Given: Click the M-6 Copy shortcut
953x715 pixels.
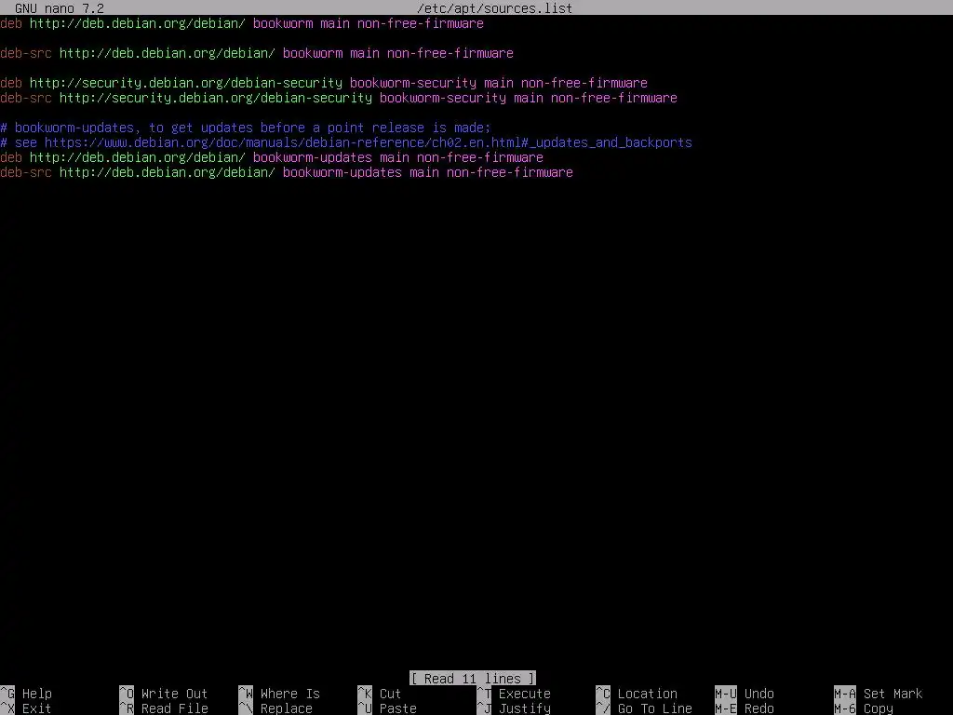Looking at the screenshot, I should click(864, 708).
